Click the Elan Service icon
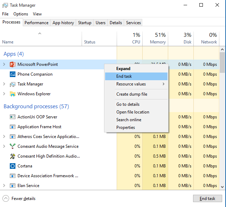 click(x=13, y=186)
